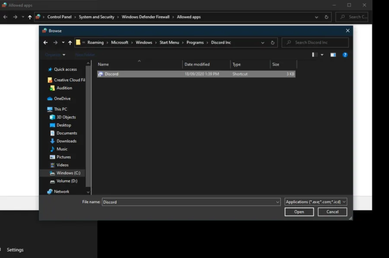
Task: Click Allowed apps in the breadcrumb
Action: click(x=189, y=17)
